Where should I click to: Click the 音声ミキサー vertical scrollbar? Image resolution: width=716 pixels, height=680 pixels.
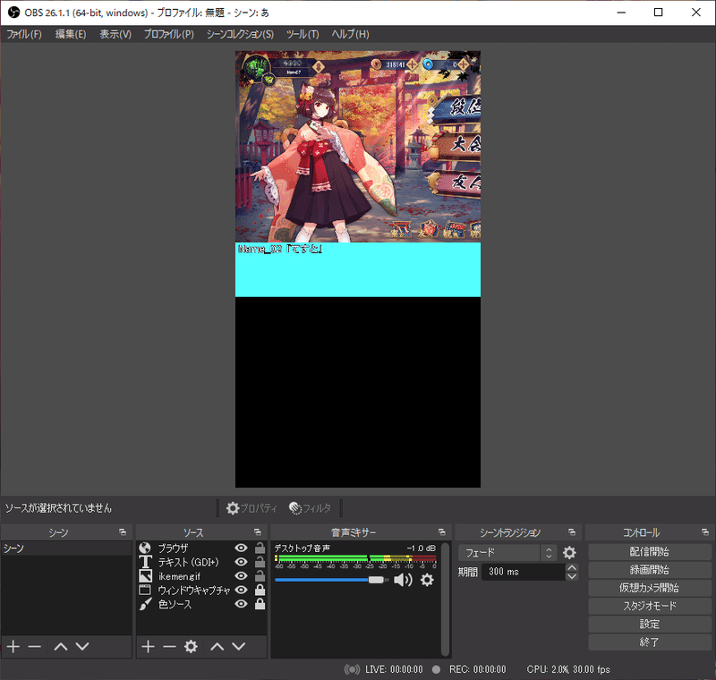[445, 599]
